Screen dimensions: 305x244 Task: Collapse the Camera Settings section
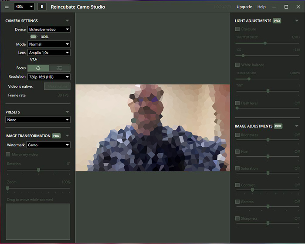(67, 20)
